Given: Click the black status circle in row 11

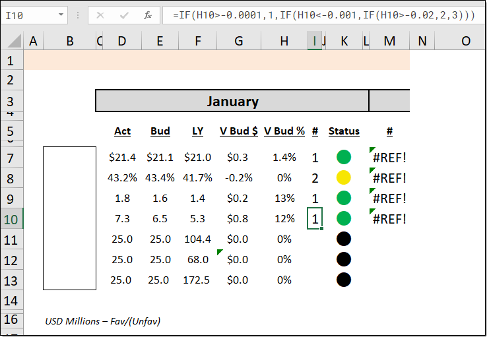Looking at the screenshot, I should tap(343, 239).
